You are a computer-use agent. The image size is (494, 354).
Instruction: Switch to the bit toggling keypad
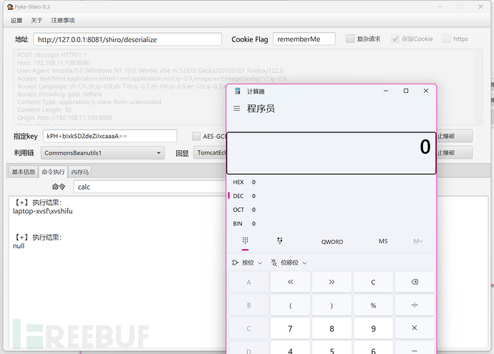point(280,242)
